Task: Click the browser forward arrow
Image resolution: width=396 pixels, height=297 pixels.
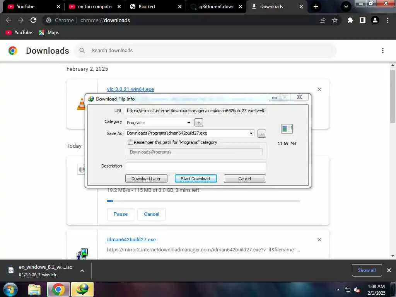Action: pos(21,20)
